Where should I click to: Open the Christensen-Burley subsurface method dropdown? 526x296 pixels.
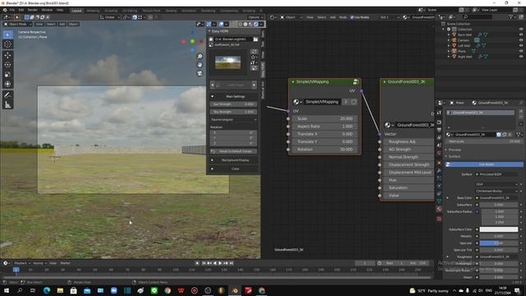pyautogui.click(x=496, y=191)
